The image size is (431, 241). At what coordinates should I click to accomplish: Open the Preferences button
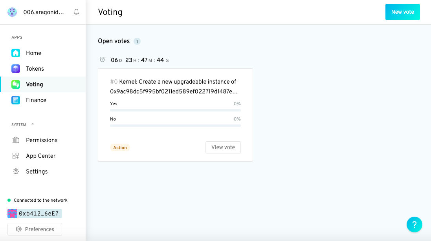coord(35,229)
